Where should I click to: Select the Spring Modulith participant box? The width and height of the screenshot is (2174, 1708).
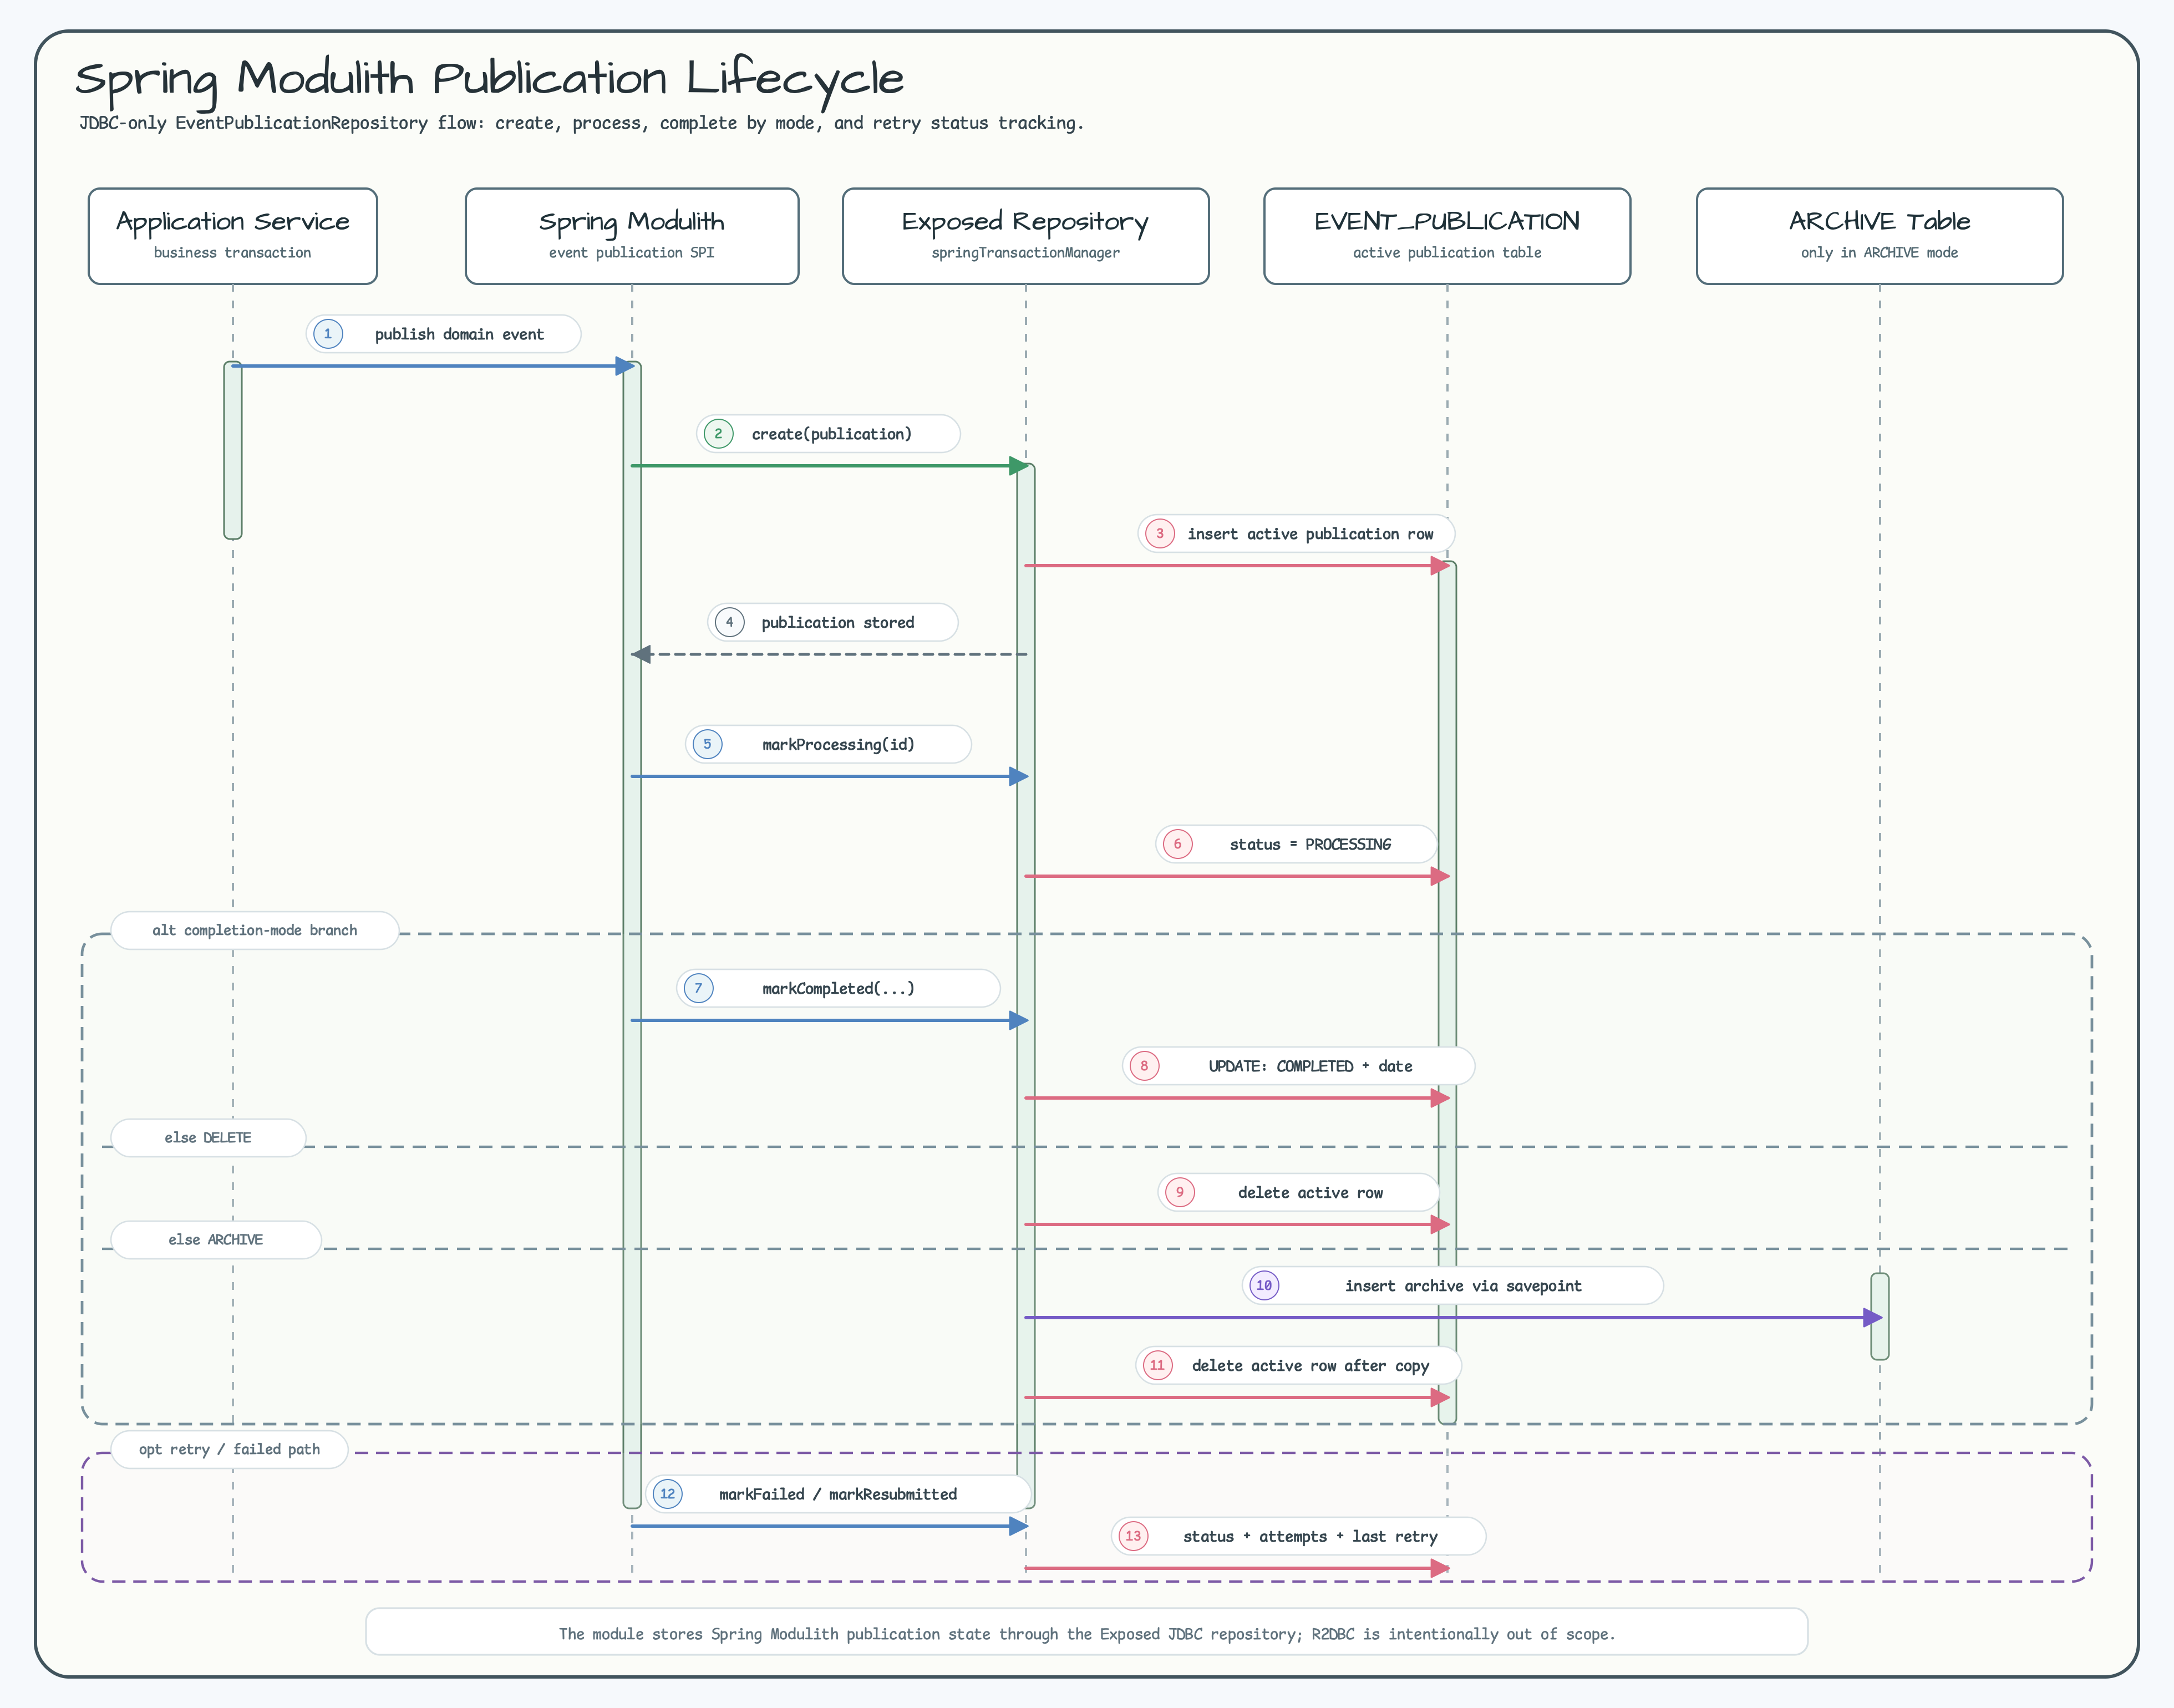(631, 236)
